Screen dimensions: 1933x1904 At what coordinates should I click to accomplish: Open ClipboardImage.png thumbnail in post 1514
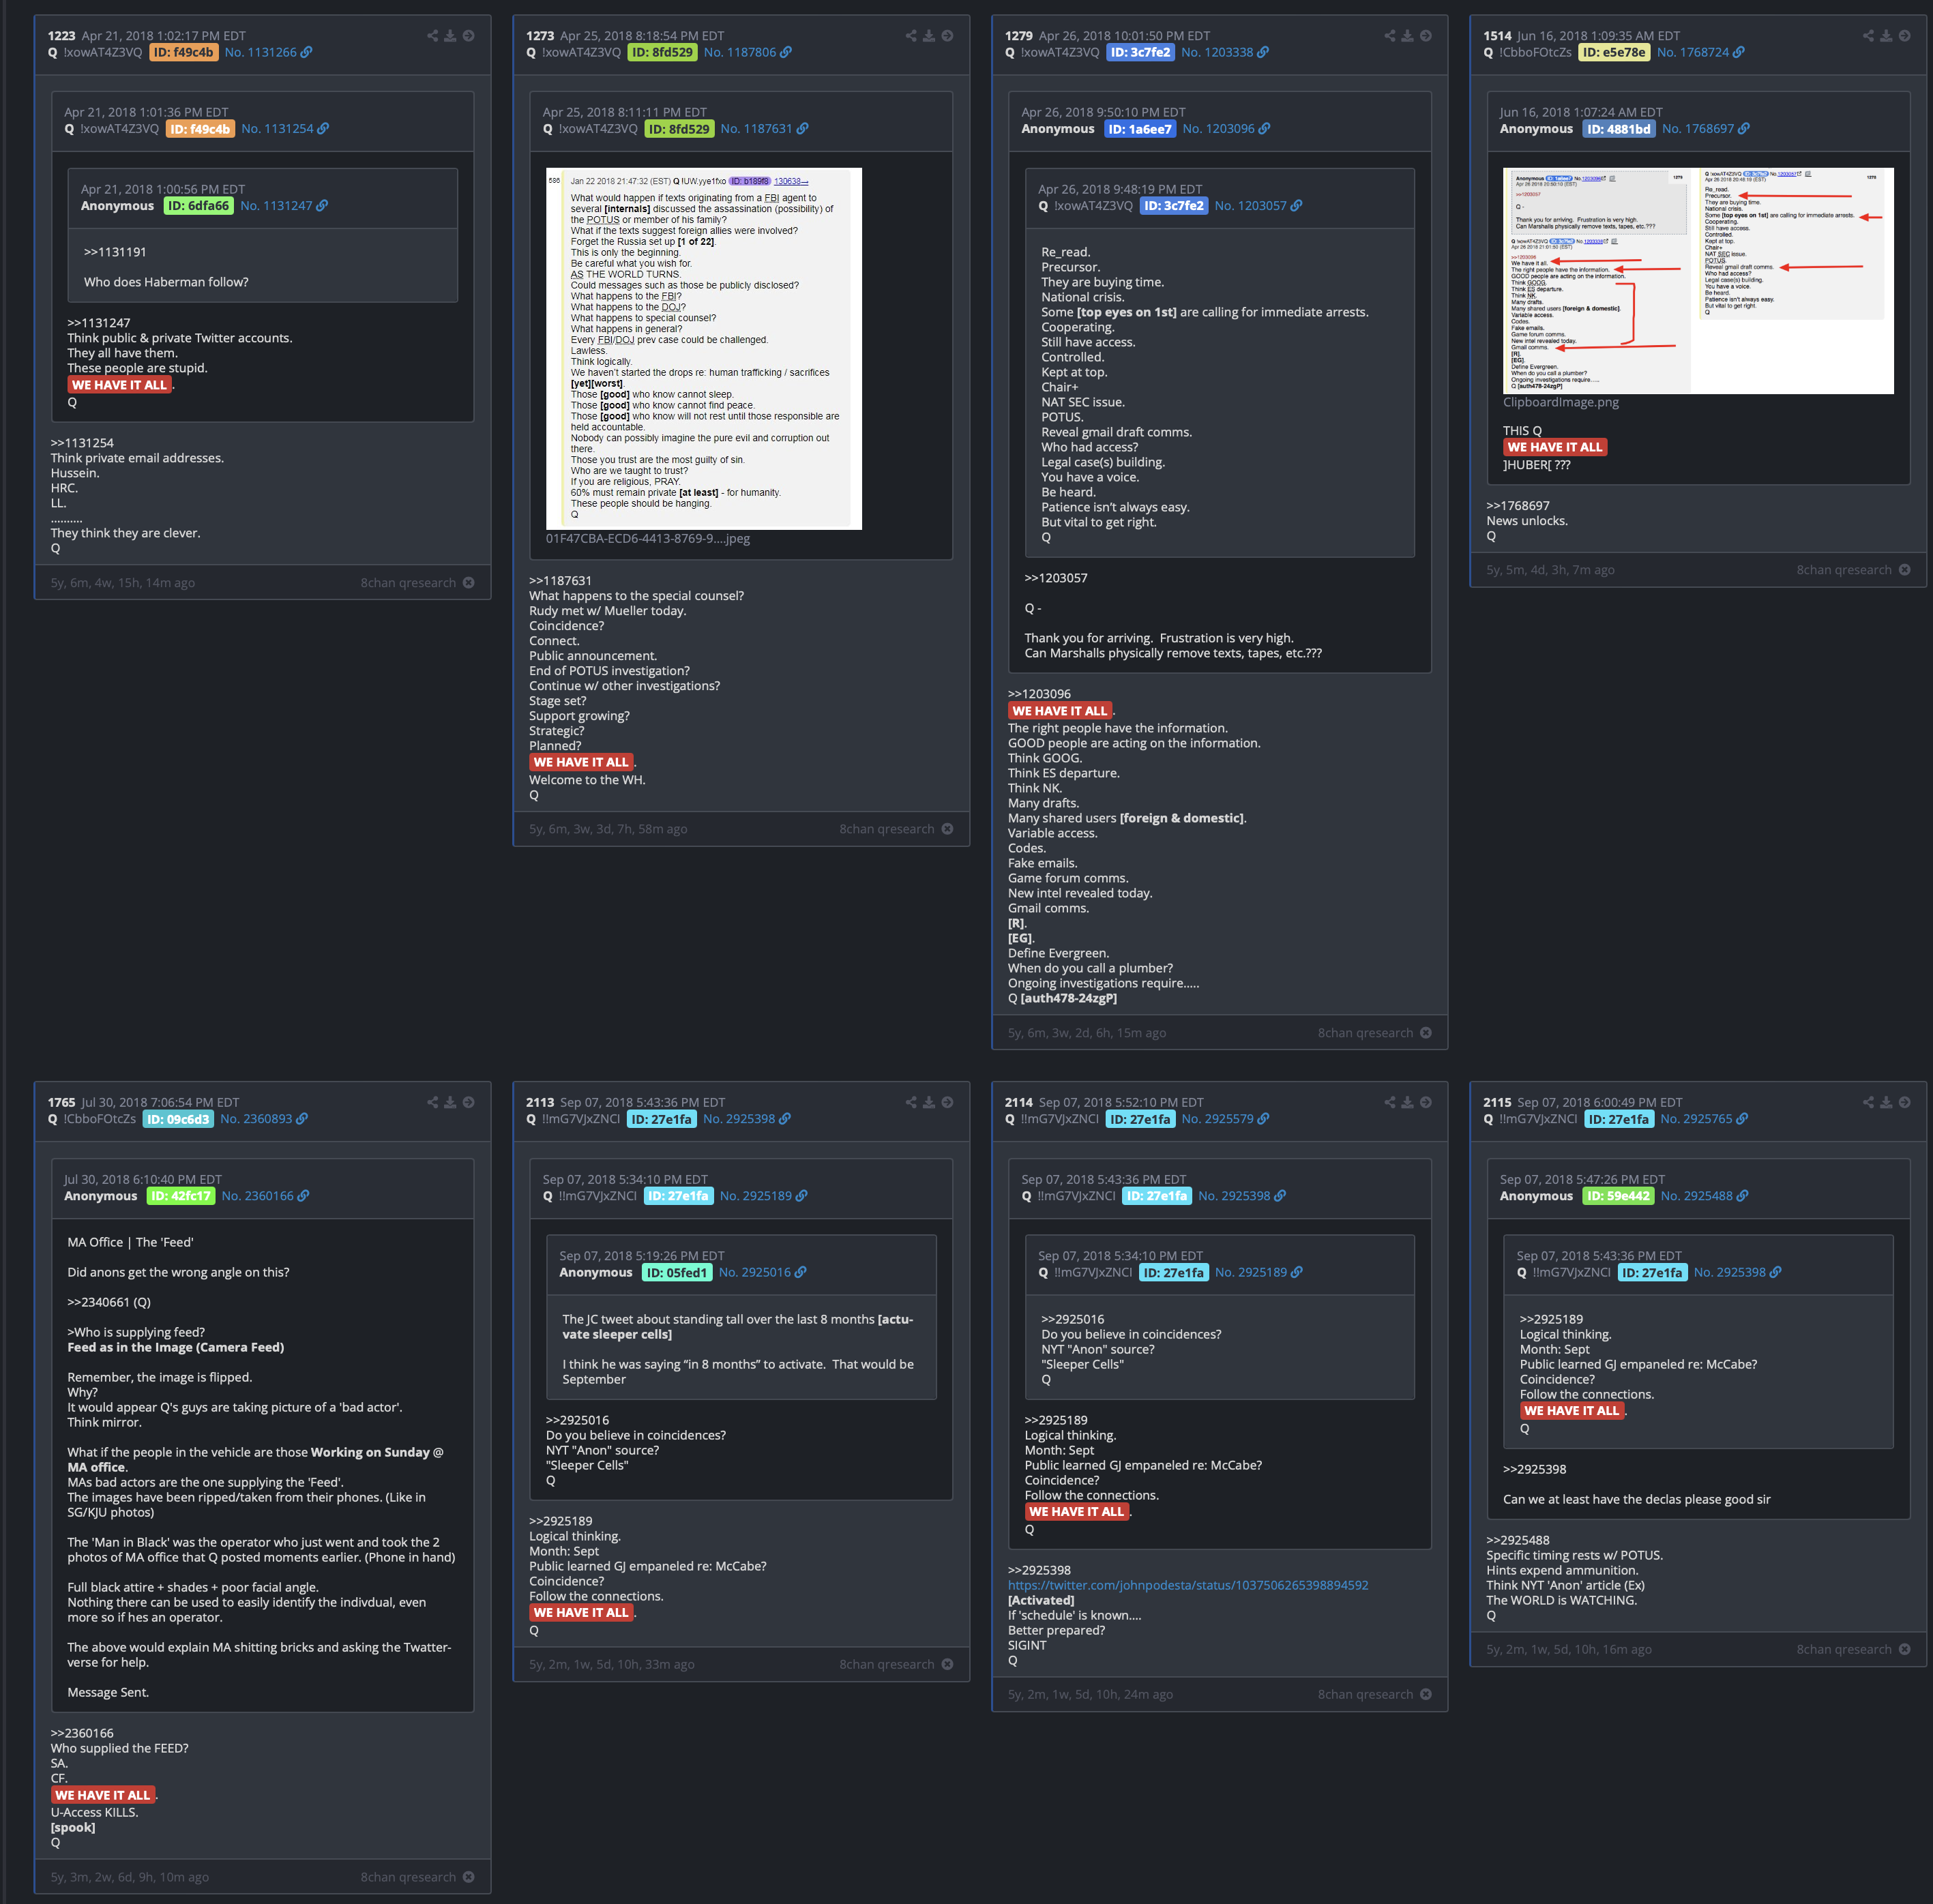click(1698, 281)
